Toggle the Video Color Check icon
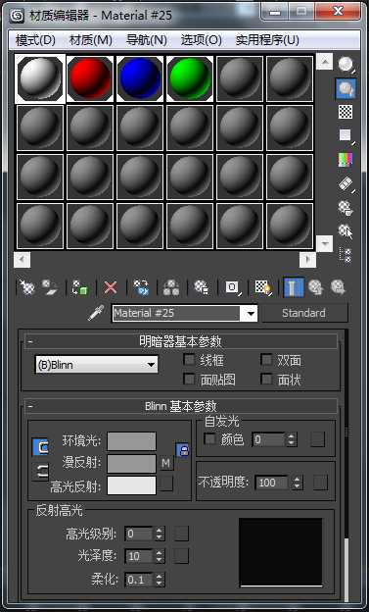The width and height of the screenshot is (369, 612). [x=346, y=159]
